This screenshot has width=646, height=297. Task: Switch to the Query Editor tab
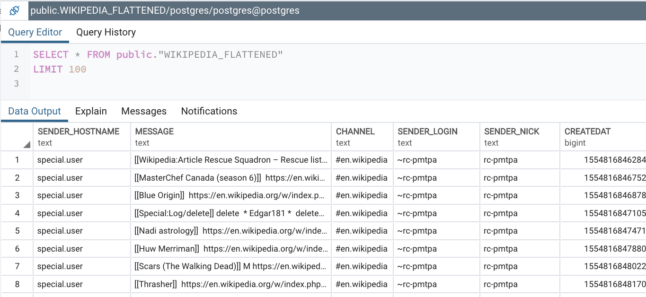(x=35, y=32)
